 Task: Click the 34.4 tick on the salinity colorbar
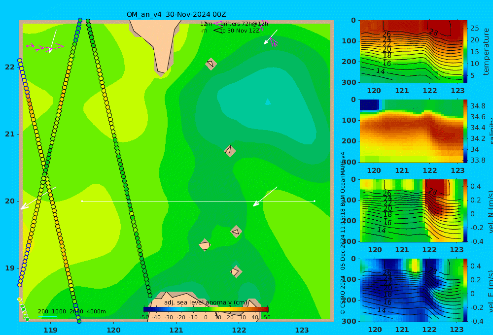pyautogui.click(x=478, y=128)
